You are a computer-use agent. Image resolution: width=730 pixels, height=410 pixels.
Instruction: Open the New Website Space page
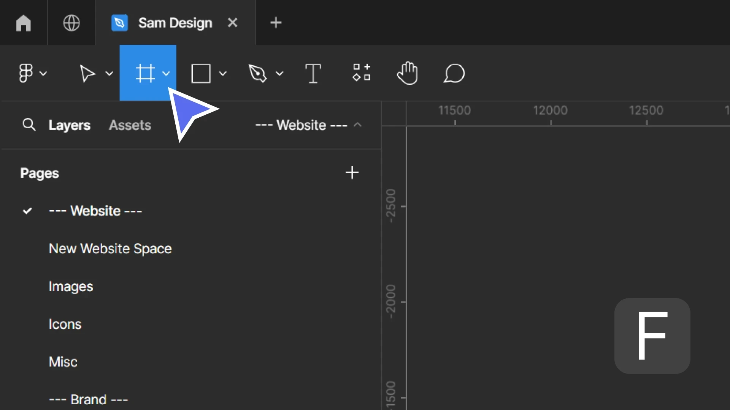tap(110, 248)
